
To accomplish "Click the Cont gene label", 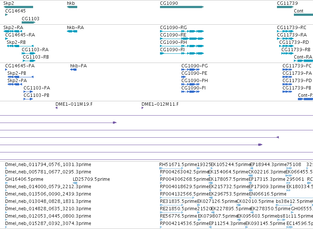I will 298,11.
